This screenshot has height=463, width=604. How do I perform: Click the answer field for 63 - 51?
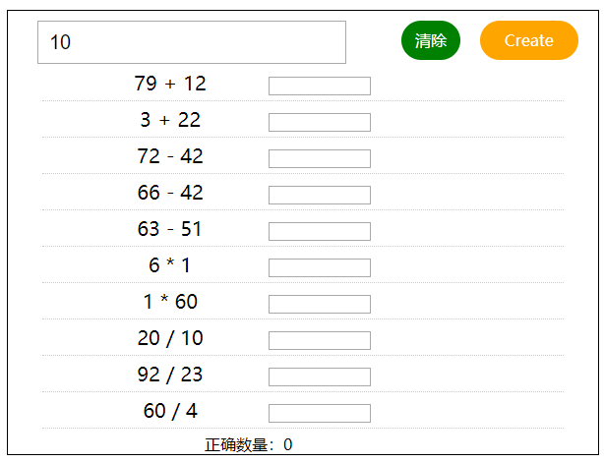(x=319, y=231)
